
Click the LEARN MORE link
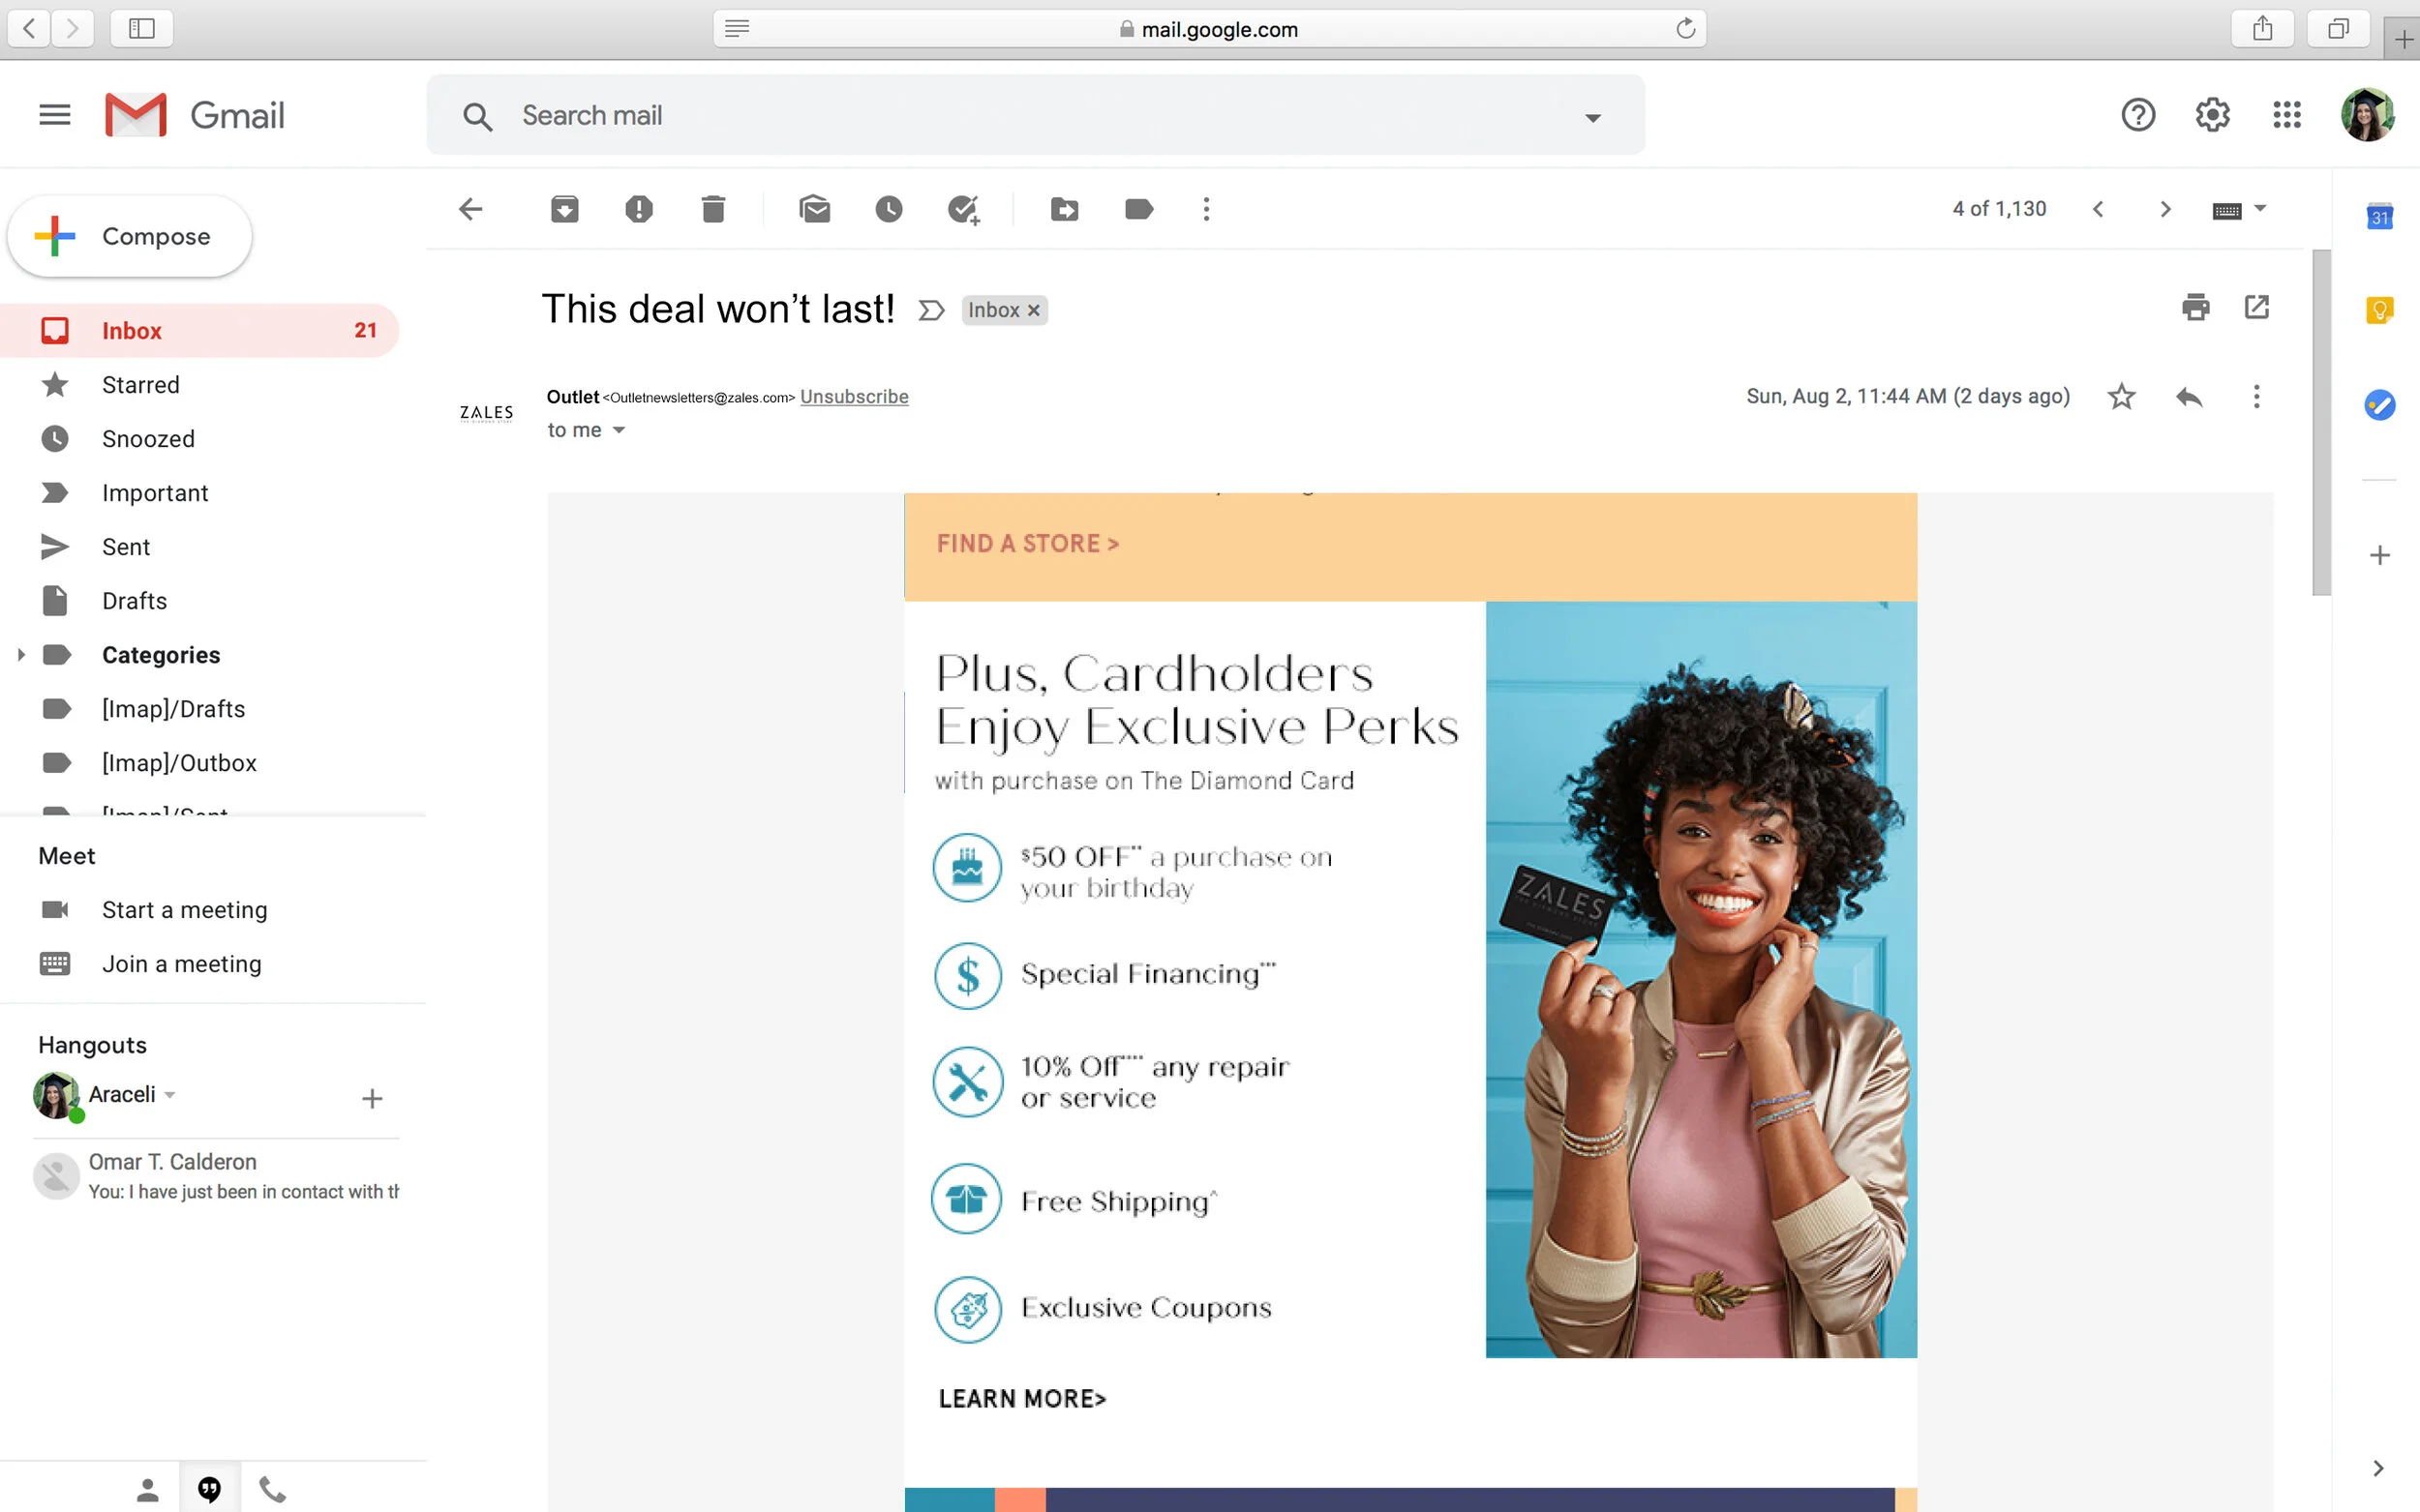[1021, 1399]
